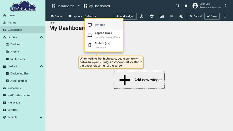
Task: Click the Customers people icon
Action: tap(4, 88)
